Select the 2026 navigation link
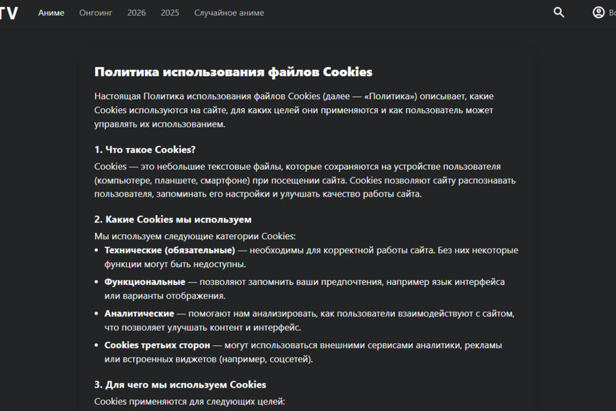The image size is (616, 411). (x=136, y=13)
